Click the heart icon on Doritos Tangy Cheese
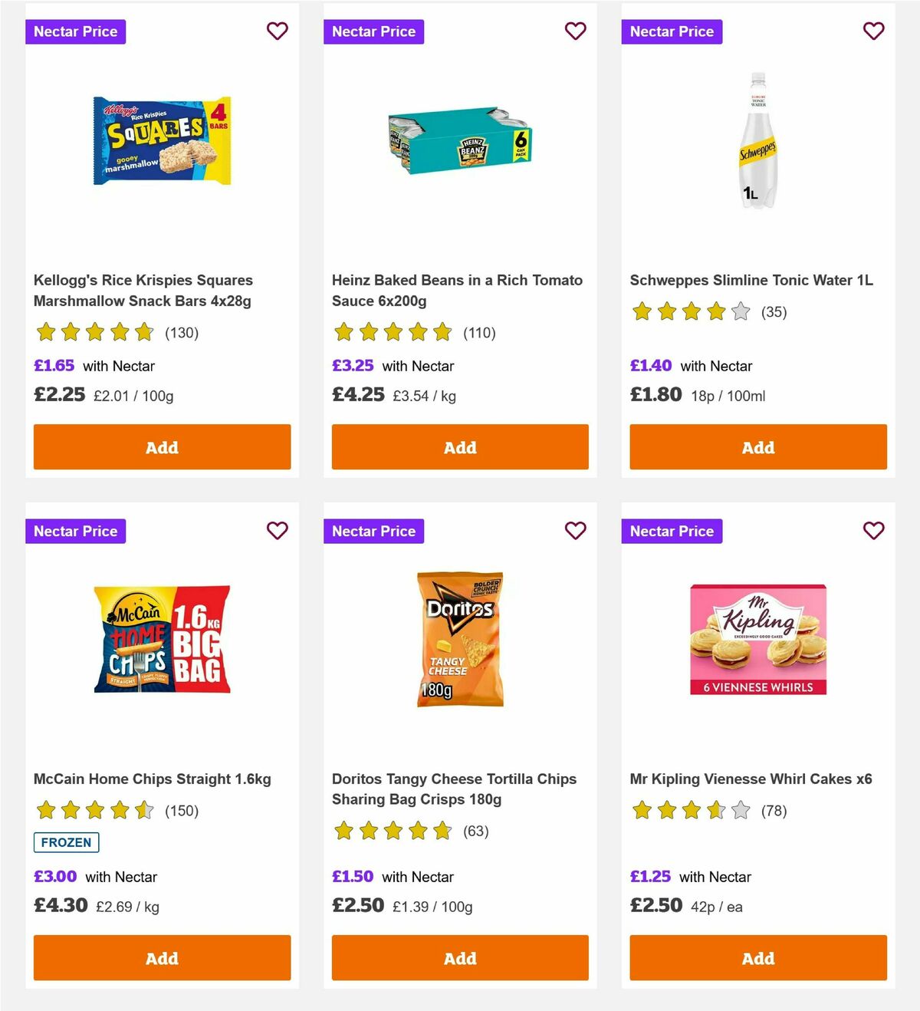 (x=575, y=530)
